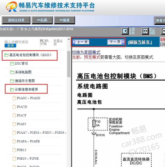Screen dimensions: 165x167
Task: Click the 诊断信息和程序 open-folder icon
Action: (x=12, y=90)
